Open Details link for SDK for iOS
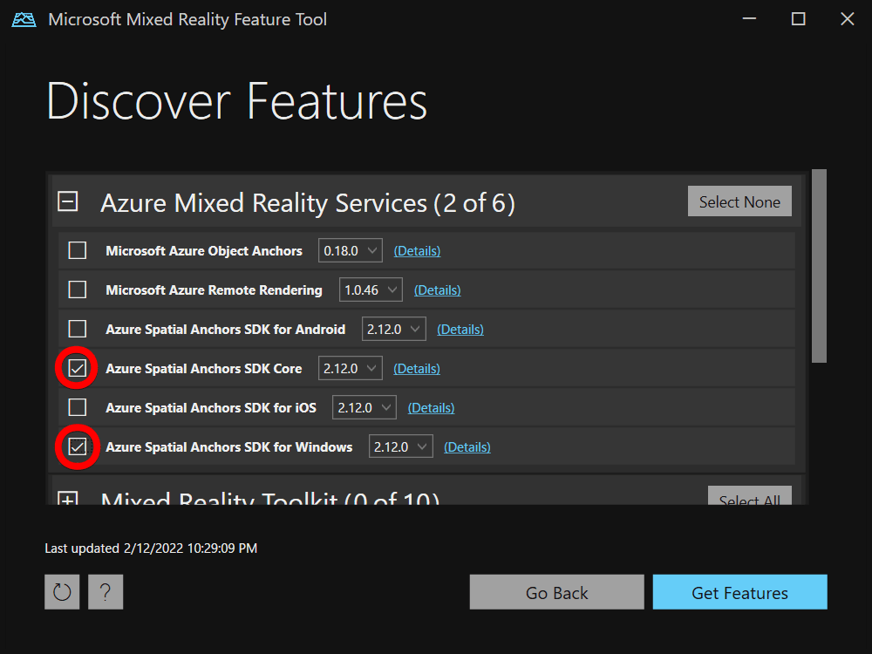872x654 pixels. pyautogui.click(x=431, y=407)
